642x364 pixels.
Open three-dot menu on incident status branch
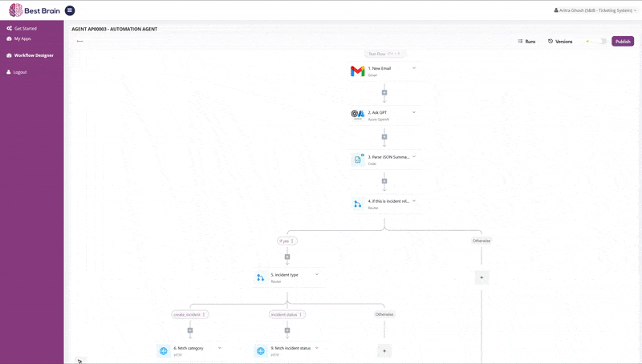point(300,314)
